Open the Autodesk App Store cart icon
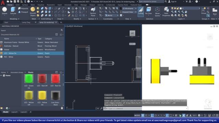The width and height of the screenshot is (219, 123). pos(186,1)
